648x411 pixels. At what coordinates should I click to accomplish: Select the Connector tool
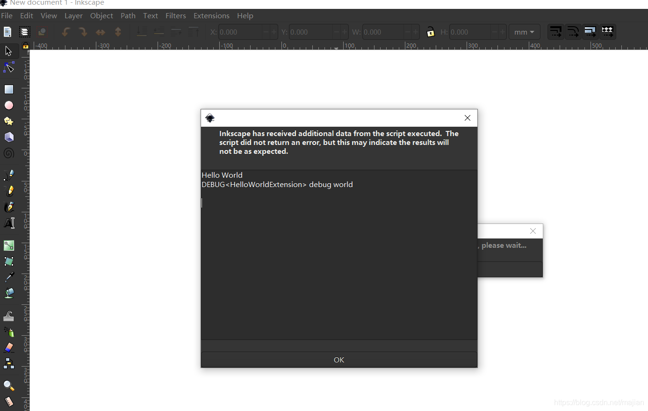tap(8, 363)
